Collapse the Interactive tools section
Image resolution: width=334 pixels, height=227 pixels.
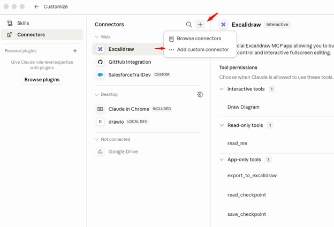[222, 89]
